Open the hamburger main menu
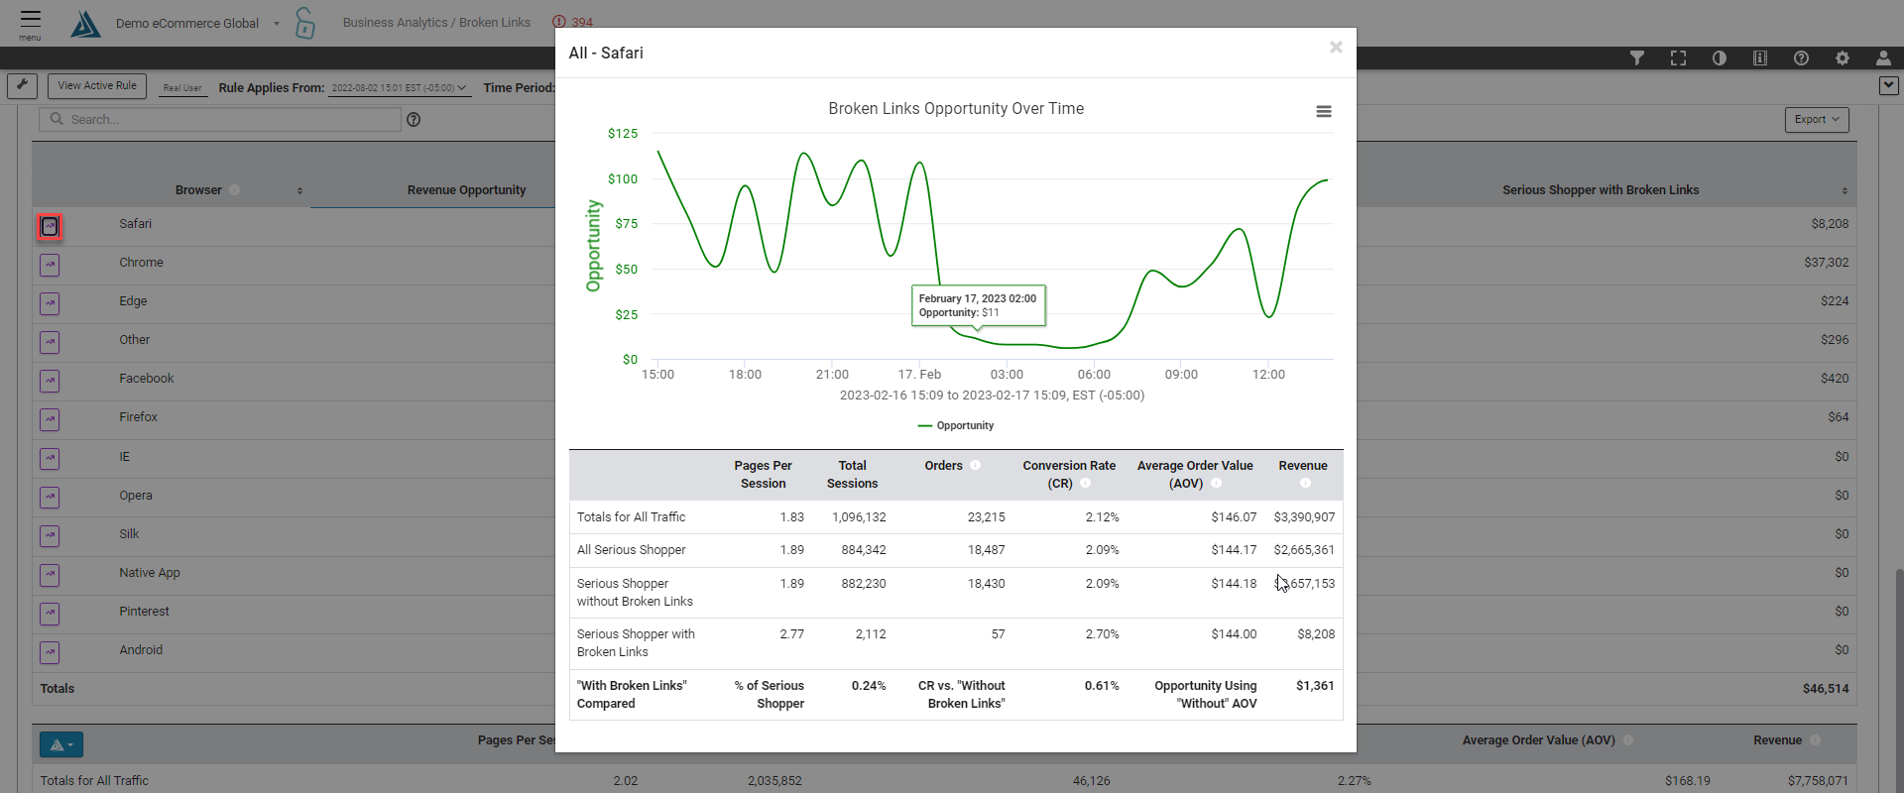The image size is (1904, 793). pos(30,24)
